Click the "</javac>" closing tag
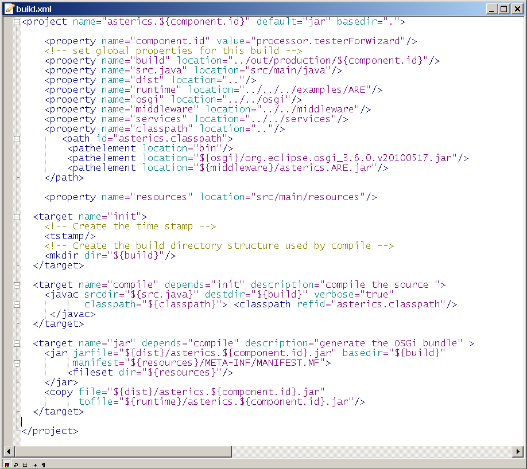Viewport: 527px width, 469px height. pyautogui.click(x=73, y=314)
